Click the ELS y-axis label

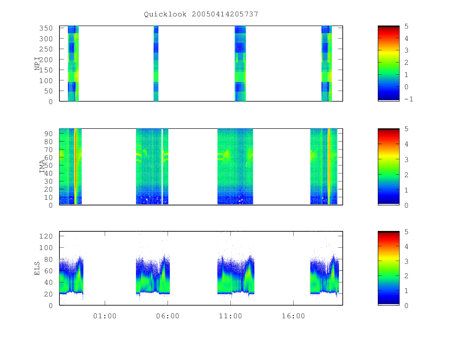tap(37, 268)
